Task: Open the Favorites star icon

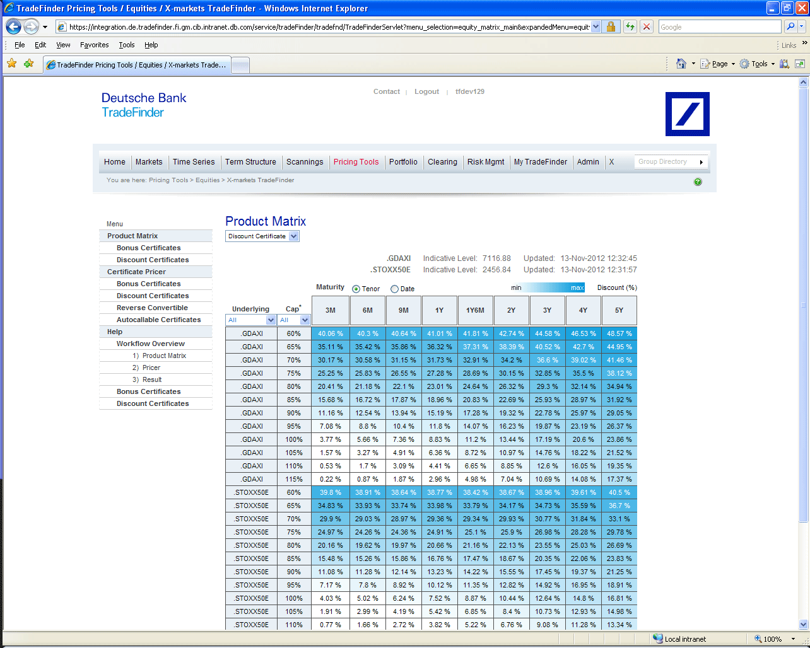Action: coord(12,64)
